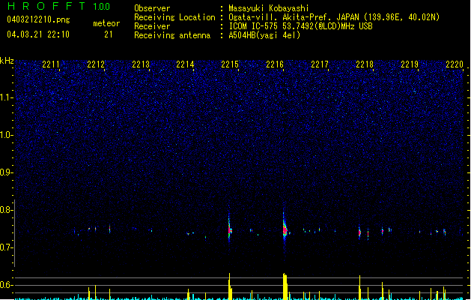Click time marker 2220
Screen dimensions: 471x300
tap(455, 64)
